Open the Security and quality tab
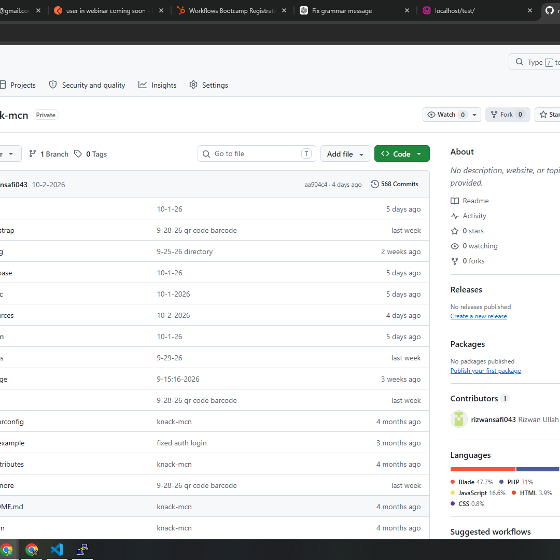 (x=87, y=85)
